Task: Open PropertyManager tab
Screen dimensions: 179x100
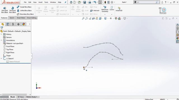Action: pos(8,24)
